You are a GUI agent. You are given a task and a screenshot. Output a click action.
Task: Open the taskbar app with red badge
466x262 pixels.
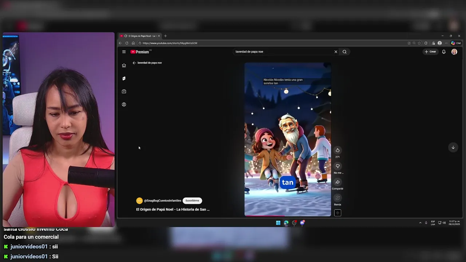point(294,223)
